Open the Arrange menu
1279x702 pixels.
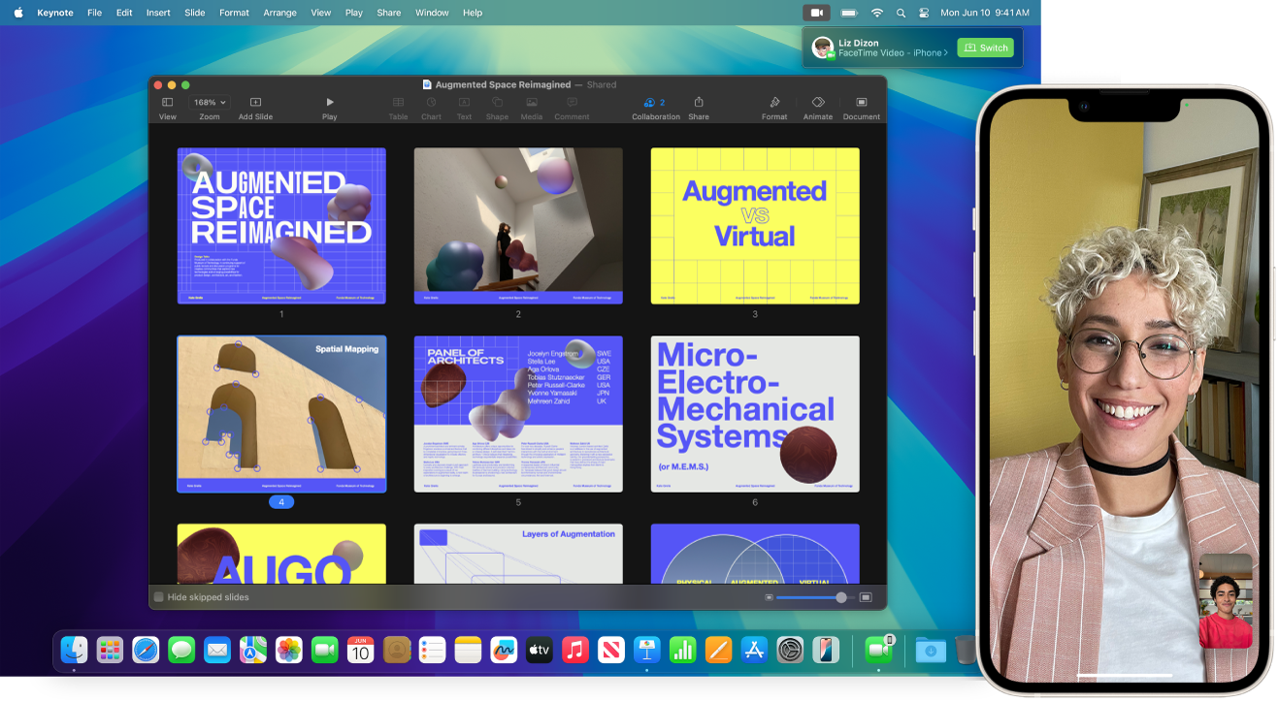(279, 12)
